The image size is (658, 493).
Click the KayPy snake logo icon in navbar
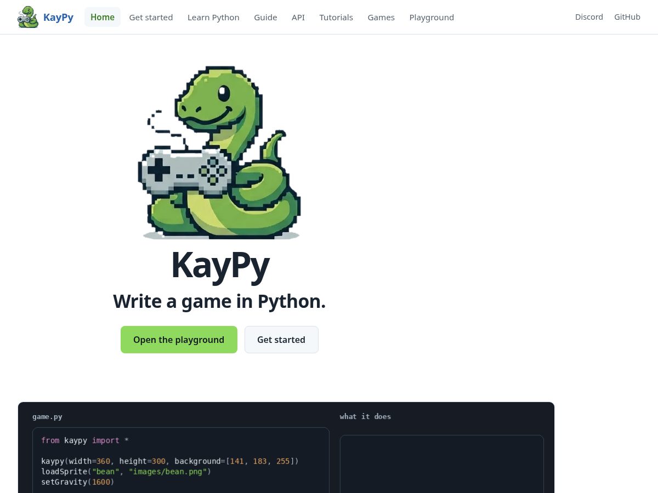(28, 17)
